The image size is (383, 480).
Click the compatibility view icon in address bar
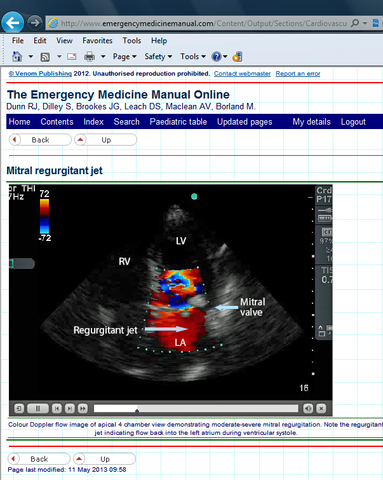[375, 24]
